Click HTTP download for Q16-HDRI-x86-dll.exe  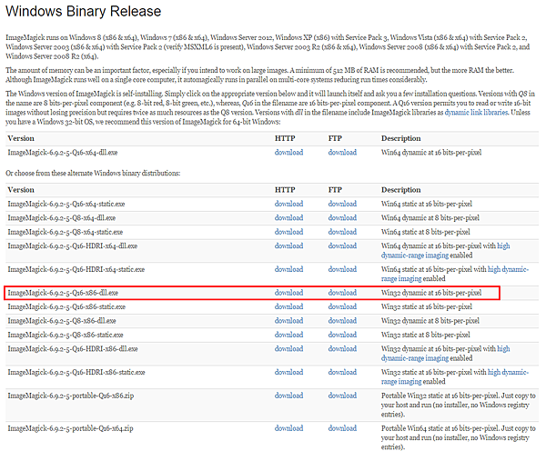288,348
